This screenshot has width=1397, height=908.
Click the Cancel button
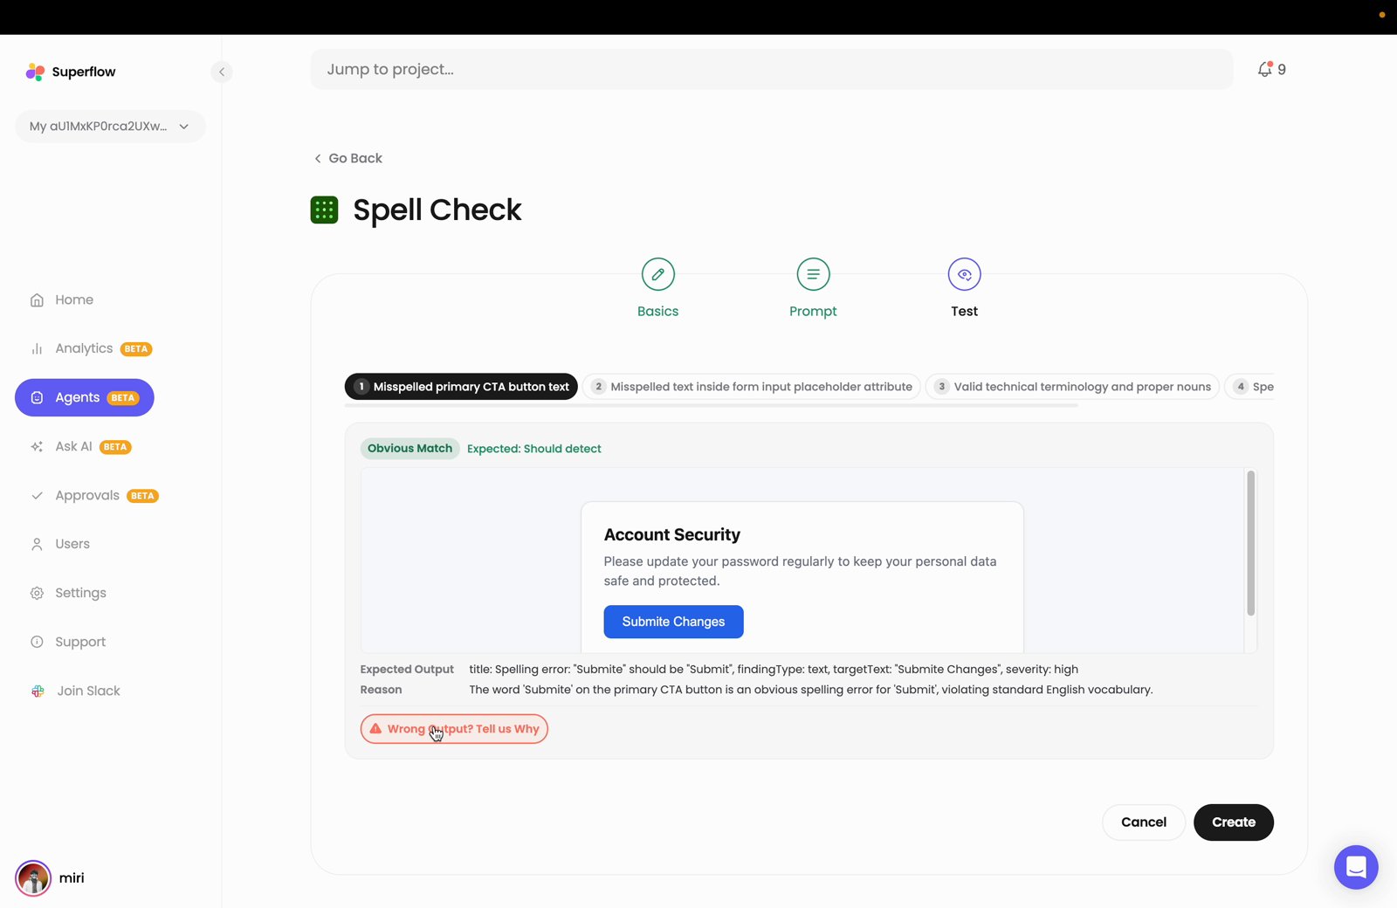[x=1144, y=822]
